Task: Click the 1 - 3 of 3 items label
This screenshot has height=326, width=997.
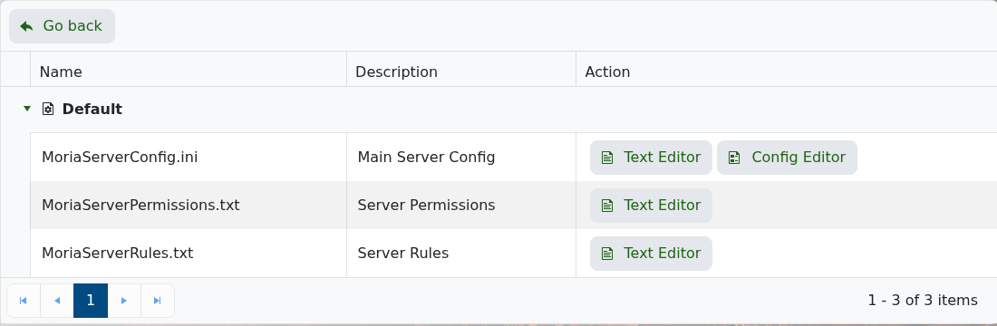Action: pyautogui.click(x=923, y=300)
